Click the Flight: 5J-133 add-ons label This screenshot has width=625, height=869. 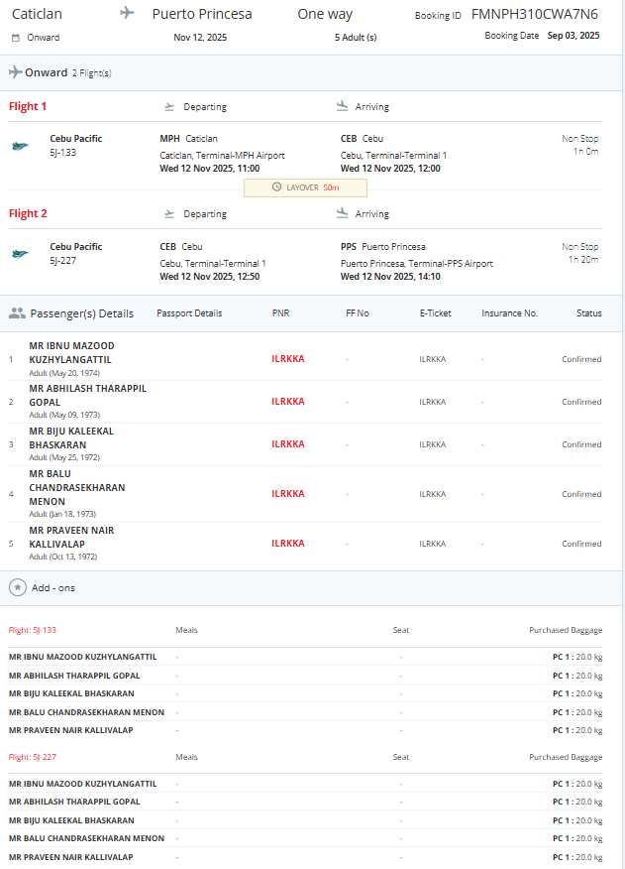point(33,630)
